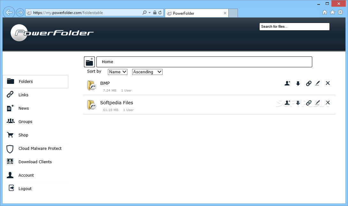The width and height of the screenshot is (348, 206).
Task: Expand the address bar autocomplete arrow
Action: point(150,13)
